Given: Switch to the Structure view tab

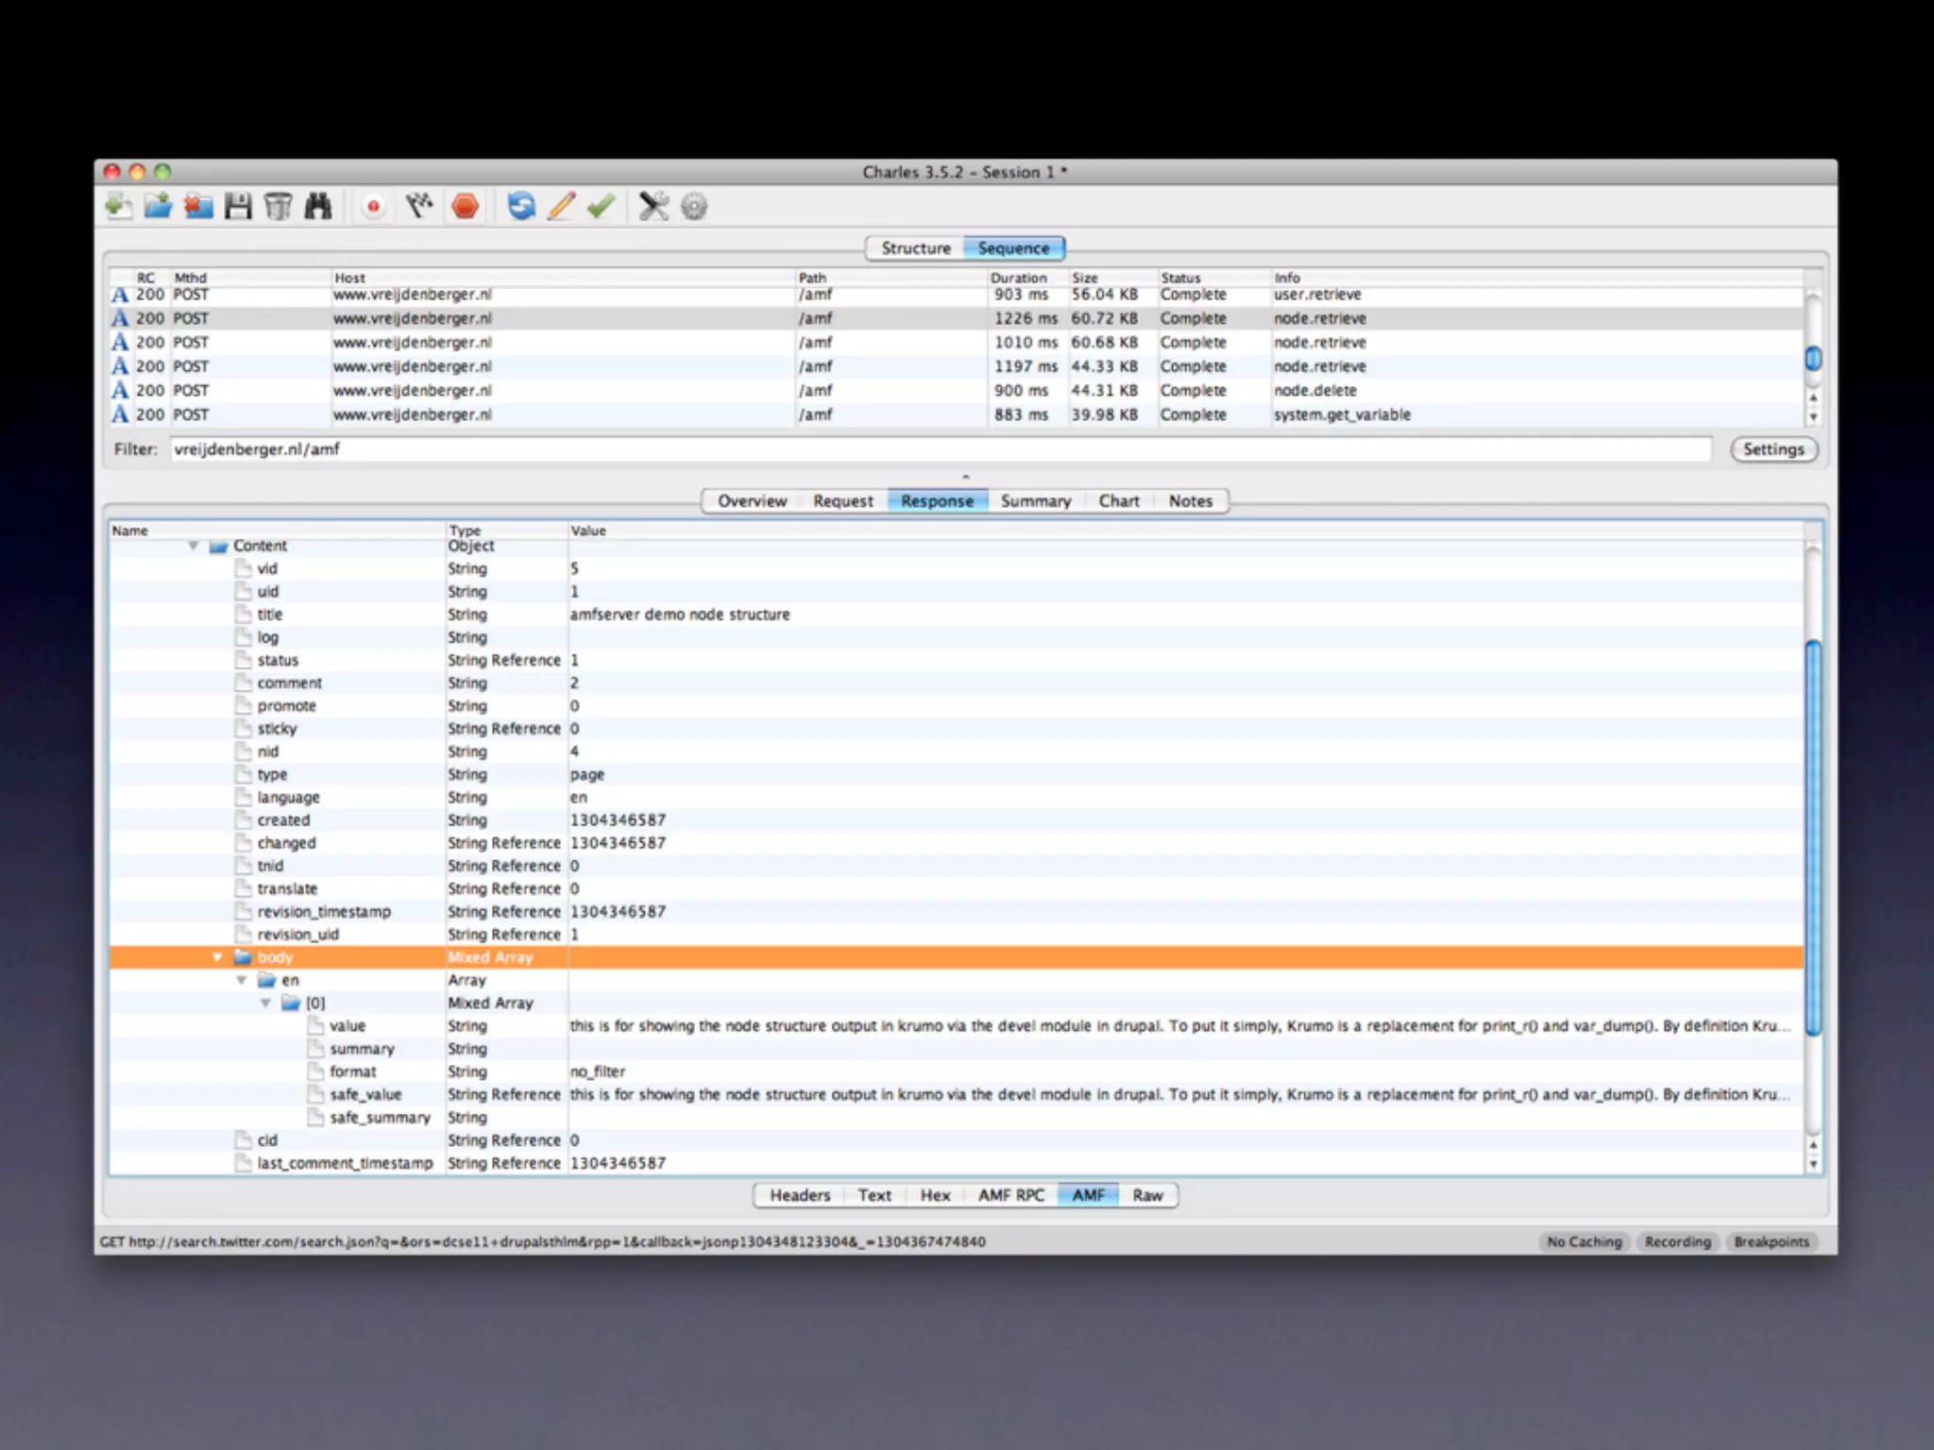Looking at the screenshot, I should (915, 248).
